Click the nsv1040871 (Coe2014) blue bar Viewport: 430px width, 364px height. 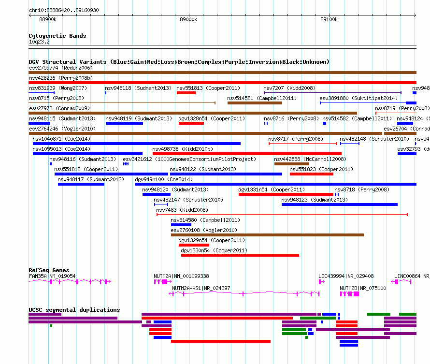(137, 144)
